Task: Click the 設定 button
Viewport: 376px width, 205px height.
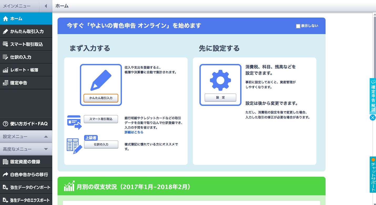Action: point(220,98)
